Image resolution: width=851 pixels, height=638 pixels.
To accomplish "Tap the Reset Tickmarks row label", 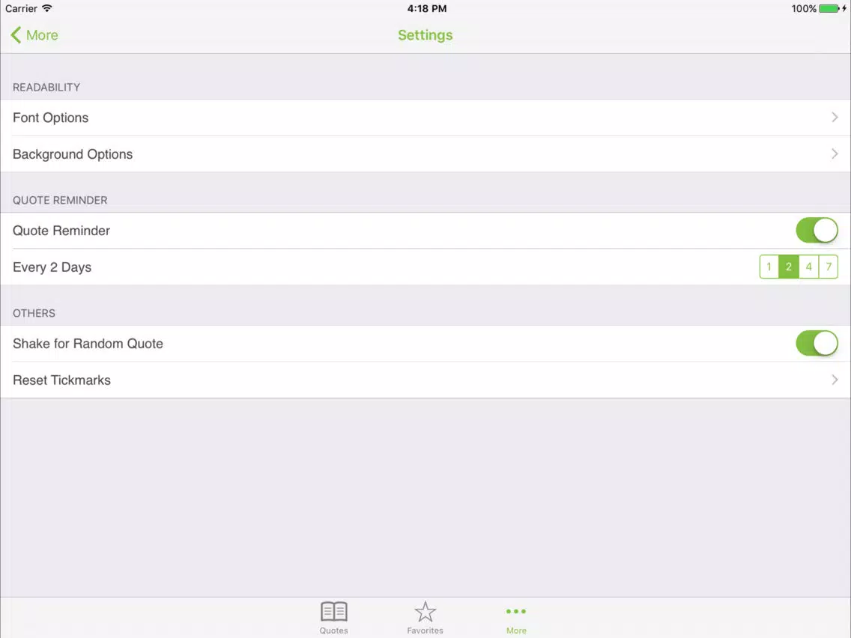I will 62,380.
